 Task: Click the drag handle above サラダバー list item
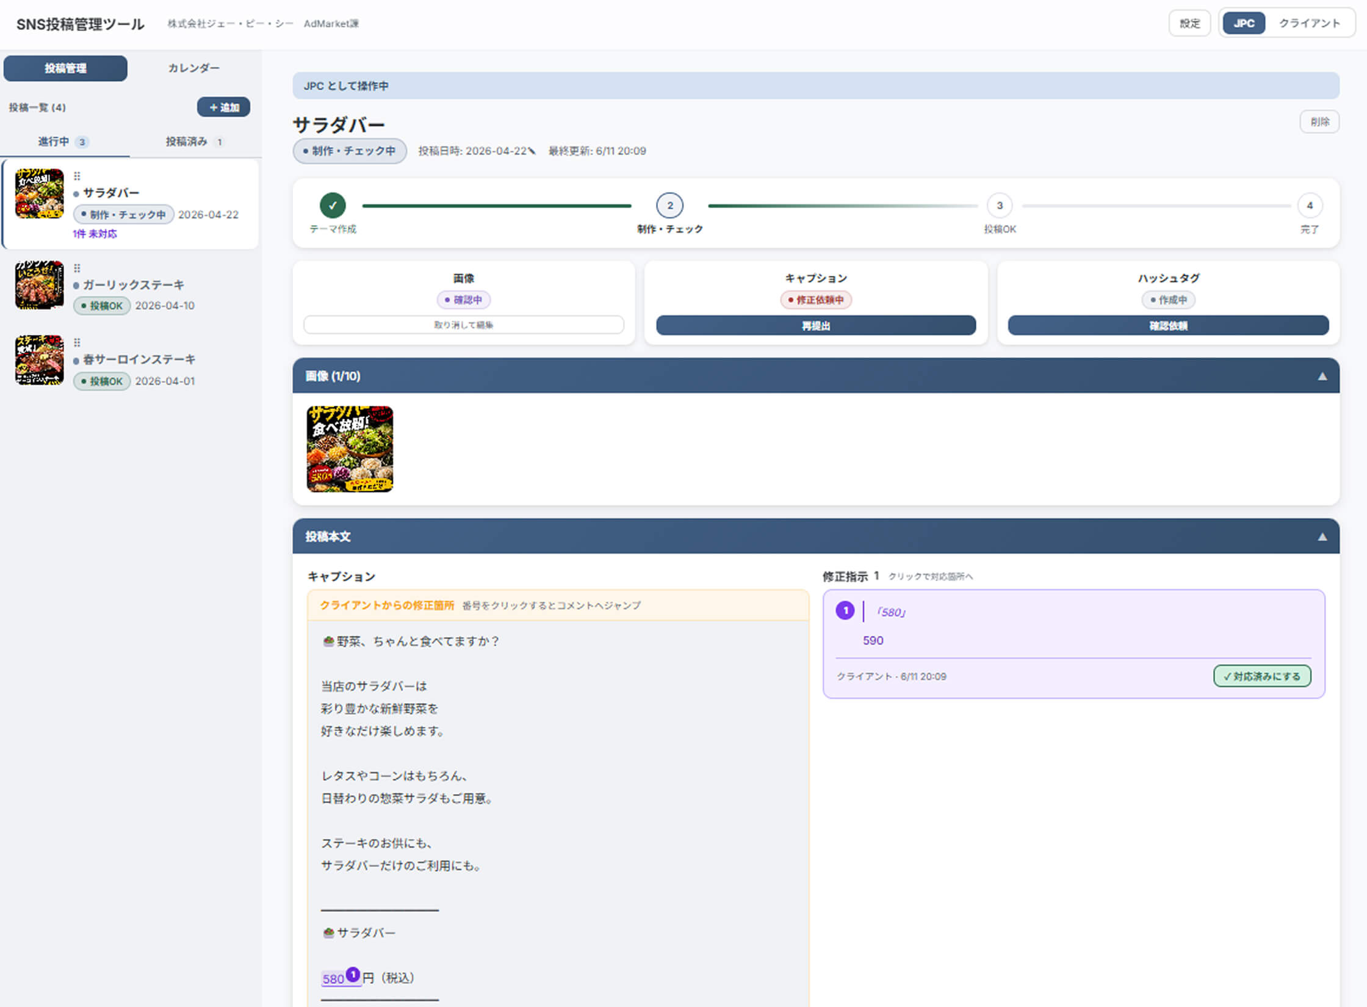point(77,176)
